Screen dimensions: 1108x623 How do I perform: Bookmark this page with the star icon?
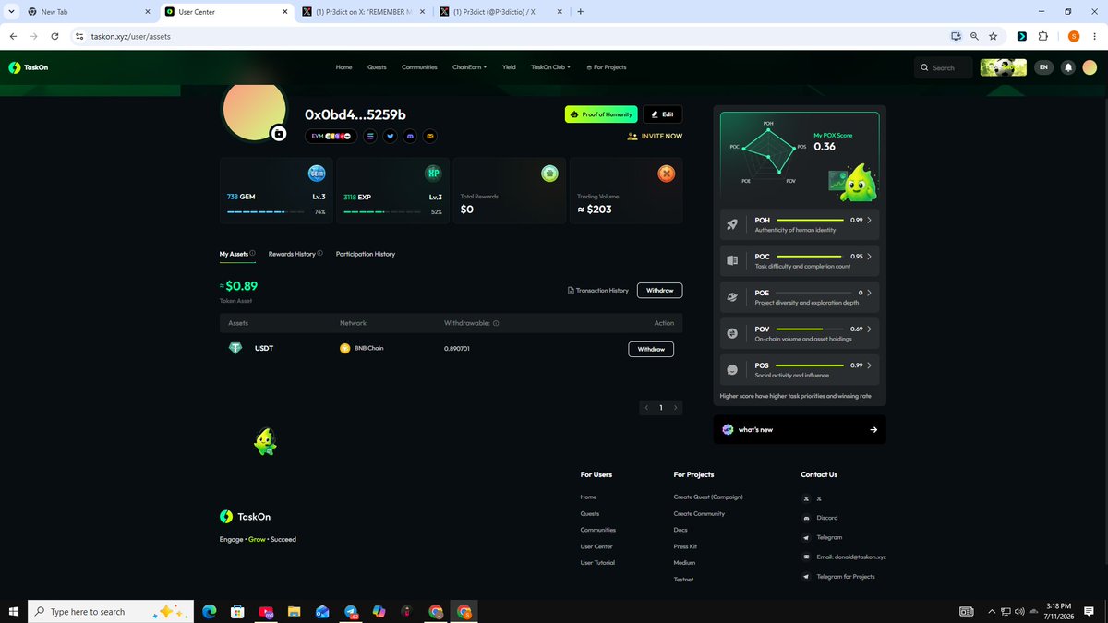(993, 36)
